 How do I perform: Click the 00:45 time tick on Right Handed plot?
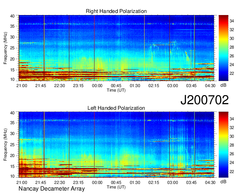pyautogui.click(x=116, y=86)
